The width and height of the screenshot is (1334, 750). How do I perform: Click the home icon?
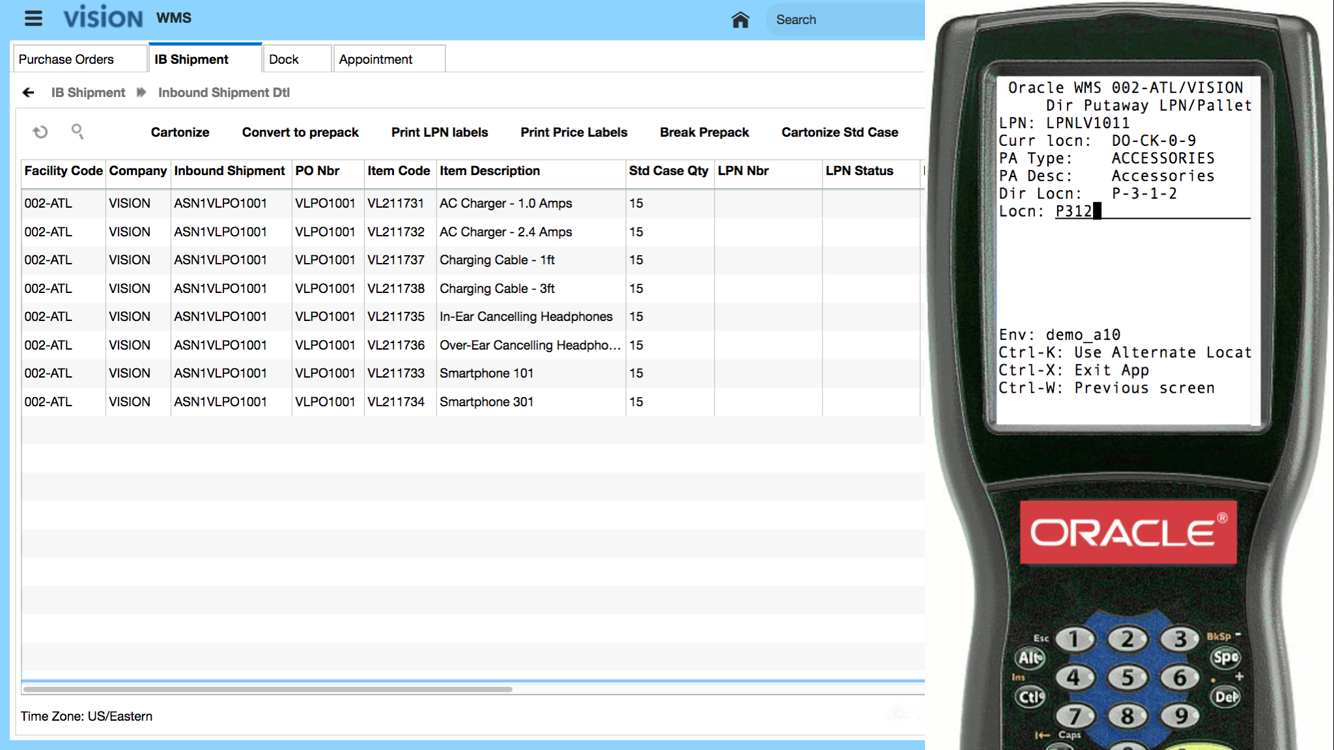tap(740, 20)
